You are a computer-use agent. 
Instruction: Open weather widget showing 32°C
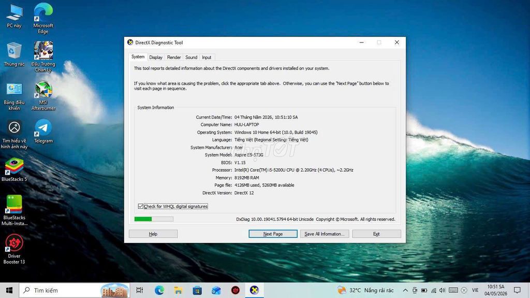[366, 290]
